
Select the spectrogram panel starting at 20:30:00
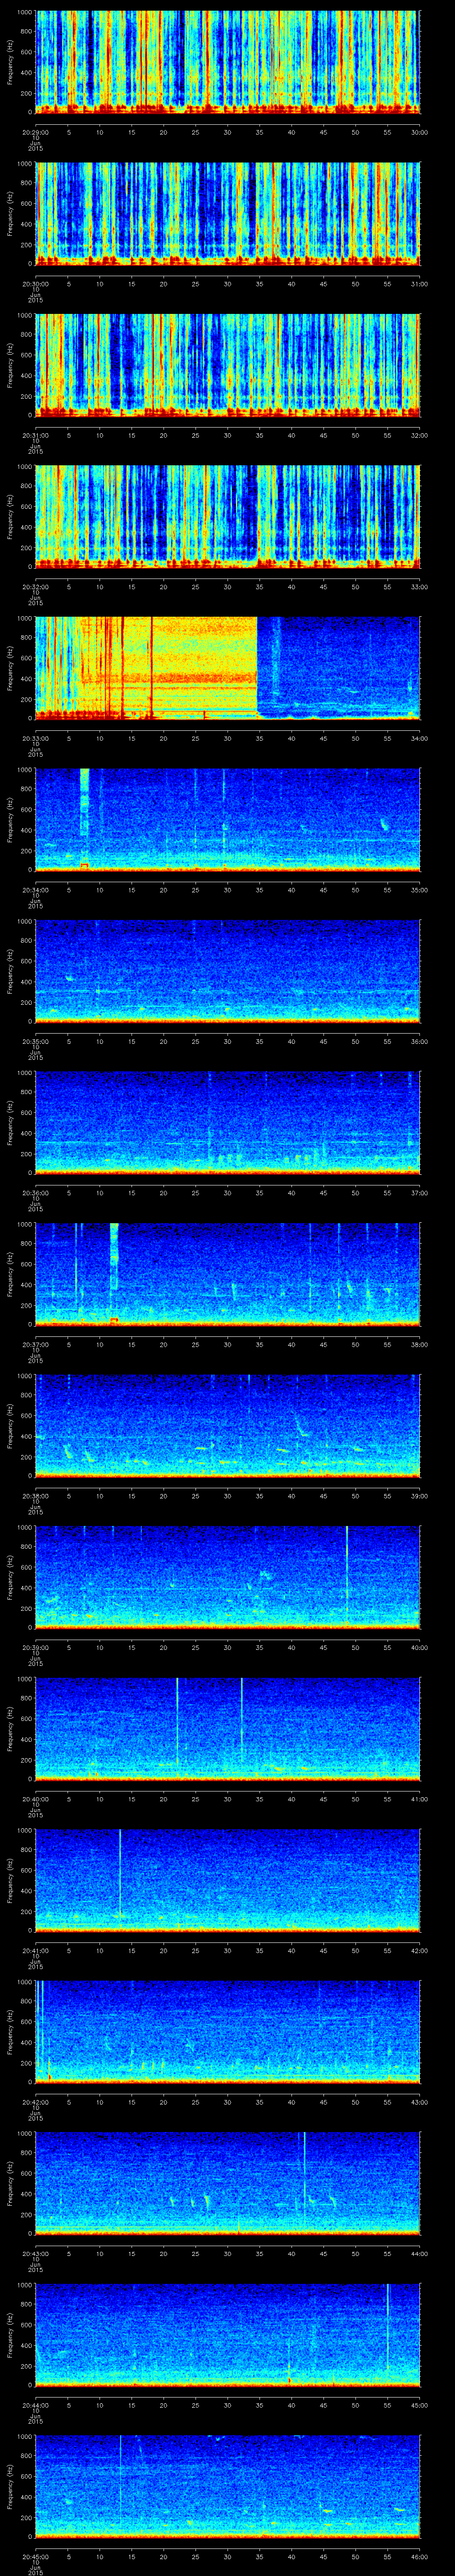(227, 214)
